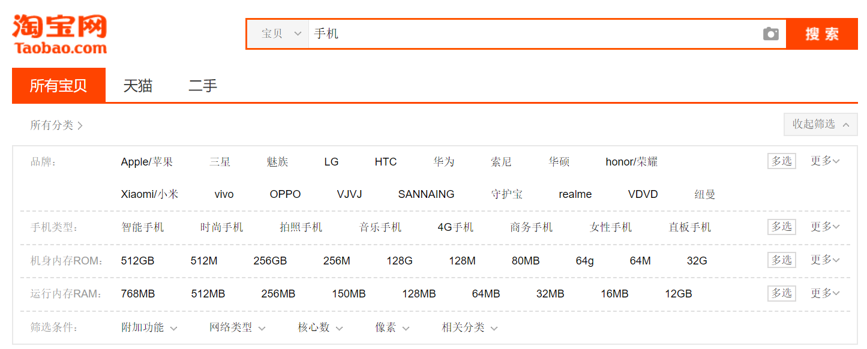Screen dimensions: 867x349
Task: Open the 像素 filter dropdown
Action: pyautogui.click(x=392, y=327)
